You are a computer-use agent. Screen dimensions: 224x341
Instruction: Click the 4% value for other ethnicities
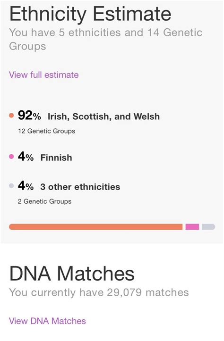point(26,186)
